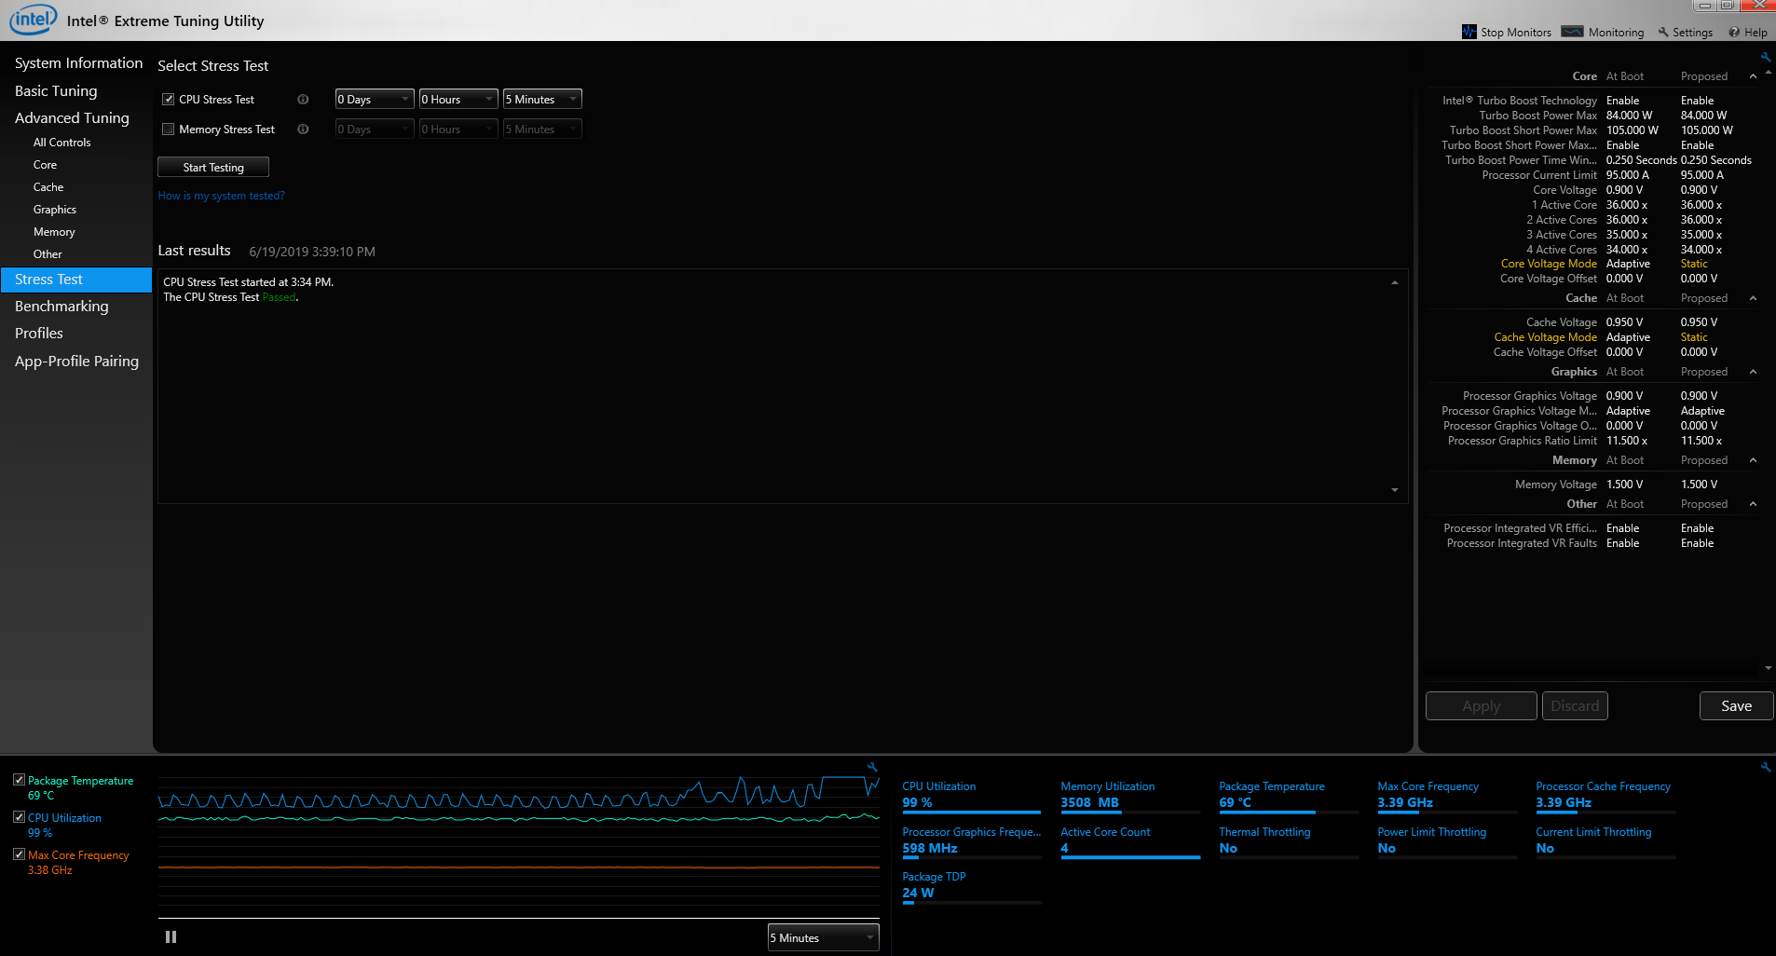Open App-Profile Pairing page
1776x956 pixels.
(x=76, y=361)
